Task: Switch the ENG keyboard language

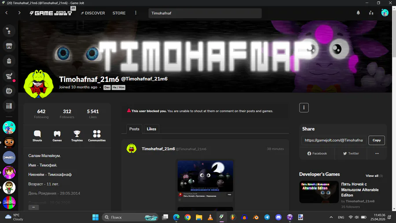Action: 341,217
